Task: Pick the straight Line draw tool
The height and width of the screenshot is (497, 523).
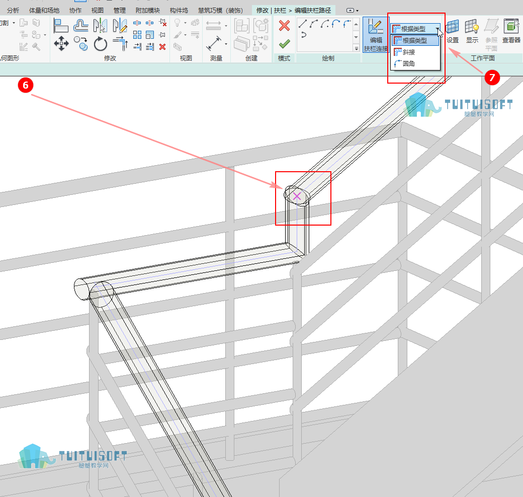Action: point(303,23)
